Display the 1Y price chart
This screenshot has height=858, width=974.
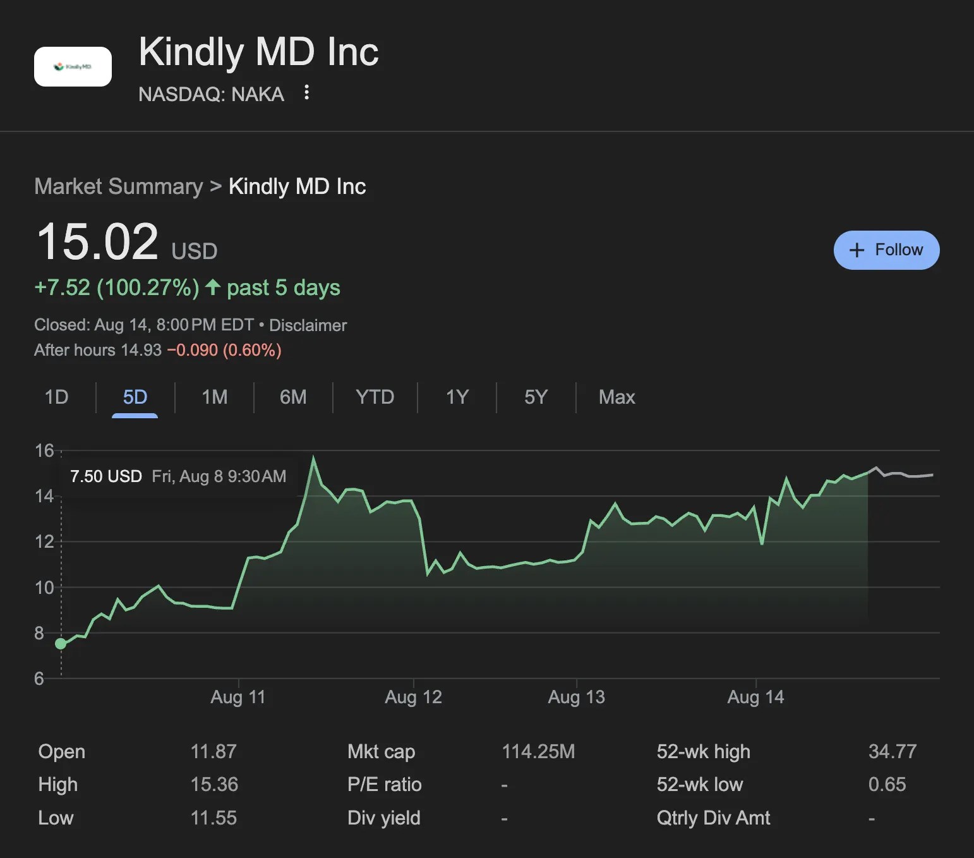tap(457, 397)
